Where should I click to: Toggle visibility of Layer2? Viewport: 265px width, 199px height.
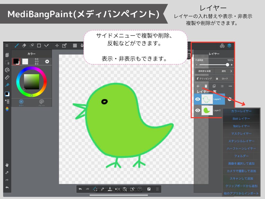click(x=197, y=110)
